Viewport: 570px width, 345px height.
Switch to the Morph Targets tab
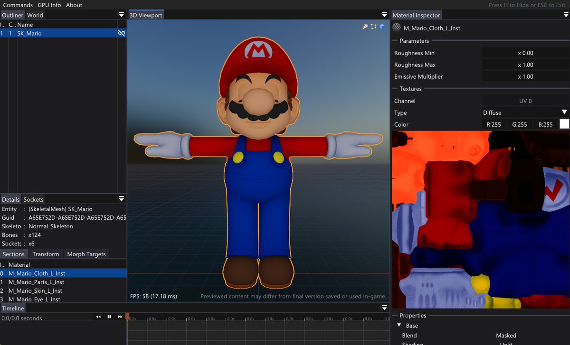(86, 254)
